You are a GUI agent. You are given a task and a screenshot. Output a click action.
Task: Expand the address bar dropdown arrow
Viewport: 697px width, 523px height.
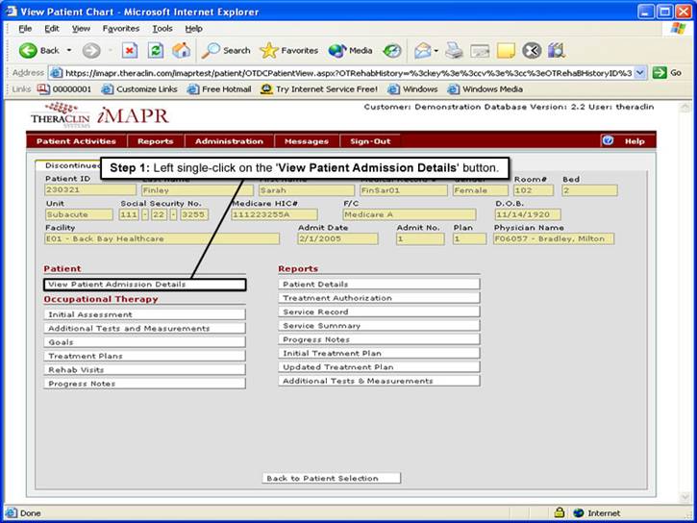pyautogui.click(x=641, y=72)
